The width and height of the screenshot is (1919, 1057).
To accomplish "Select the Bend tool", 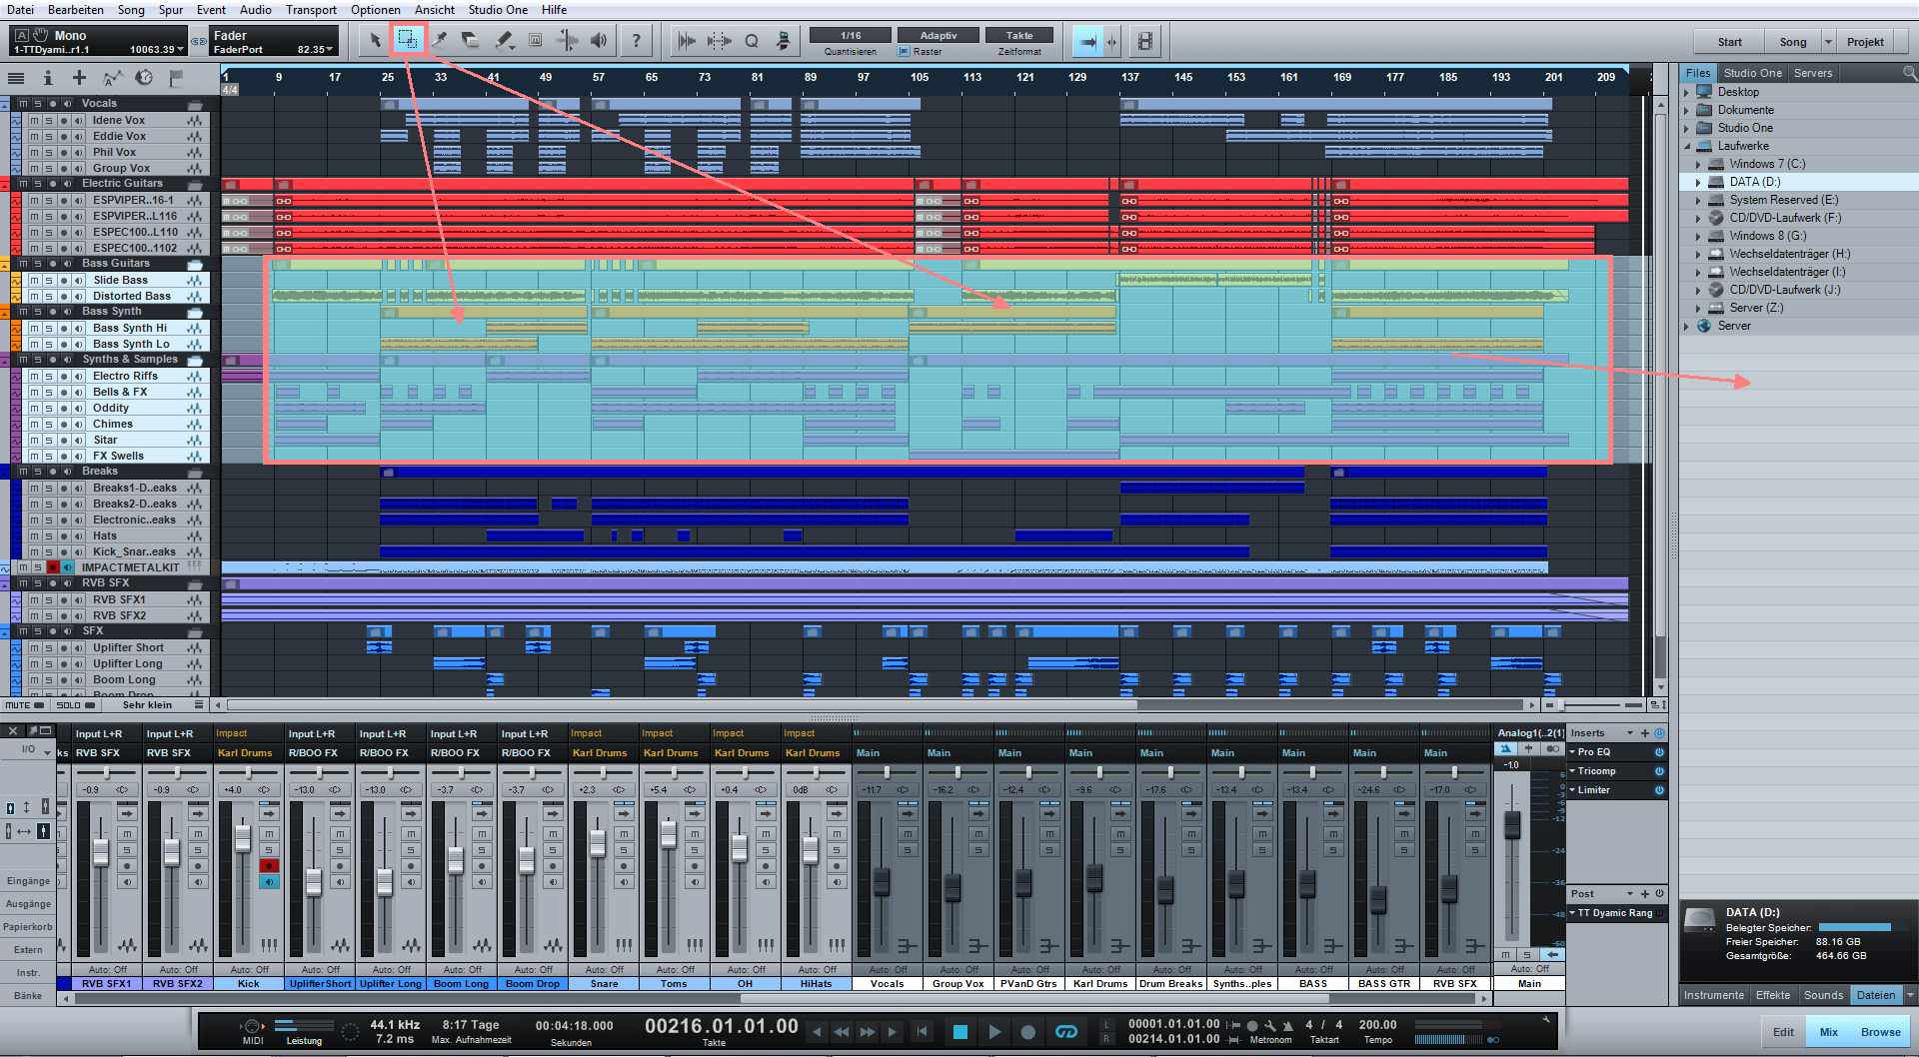I will point(567,40).
